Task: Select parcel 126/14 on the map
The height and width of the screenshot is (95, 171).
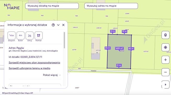Action: coord(99,28)
